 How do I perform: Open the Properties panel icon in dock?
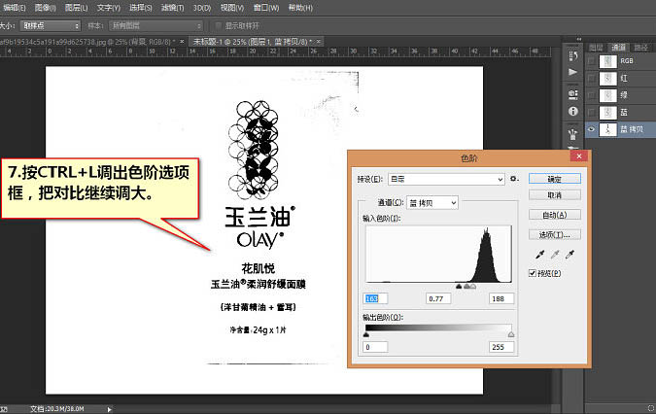pyautogui.click(x=573, y=94)
